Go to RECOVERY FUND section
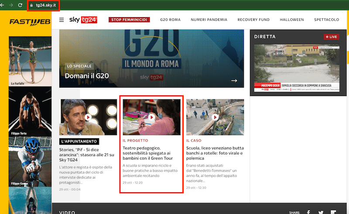Screen dimensions: 349x214 click(x=253, y=20)
